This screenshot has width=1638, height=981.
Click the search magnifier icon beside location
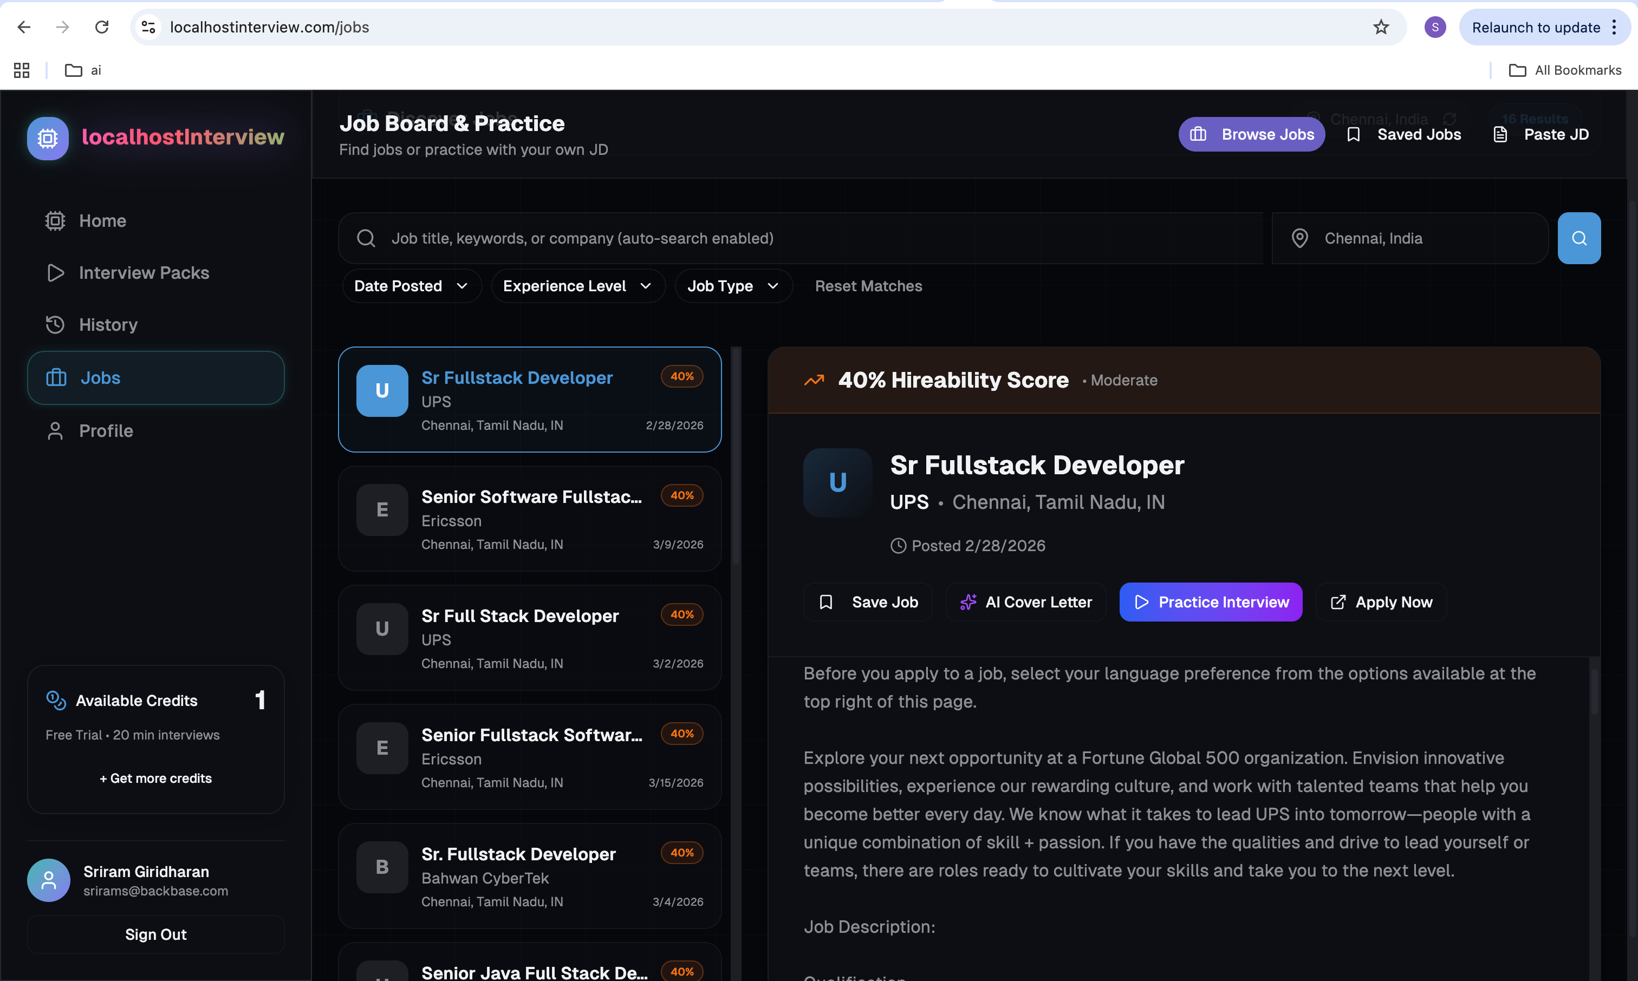1579,238
